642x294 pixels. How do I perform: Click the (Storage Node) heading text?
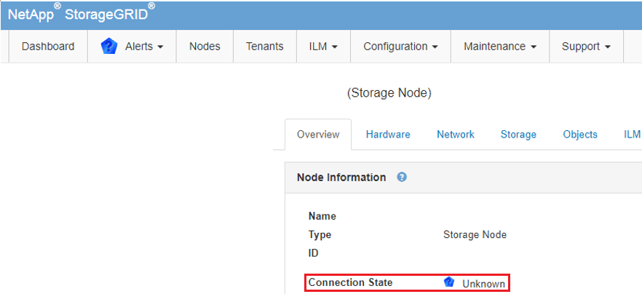tap(389, 93)
